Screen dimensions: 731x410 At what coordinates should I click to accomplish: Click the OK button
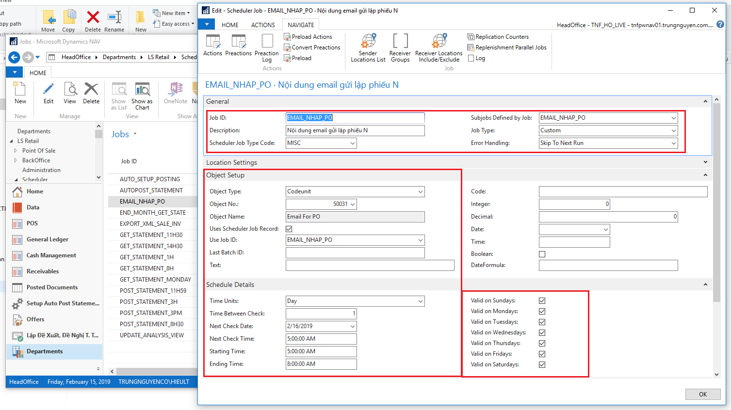pyautogui.click(x=703, y=394)
